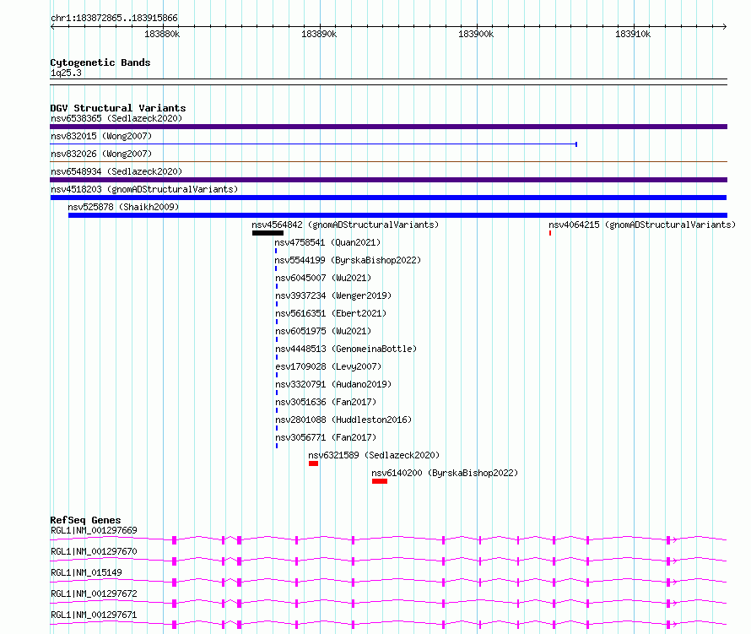
Task: Select the red nsv6321589 (Sedlazeck2020) block
Action: [313, 463]
